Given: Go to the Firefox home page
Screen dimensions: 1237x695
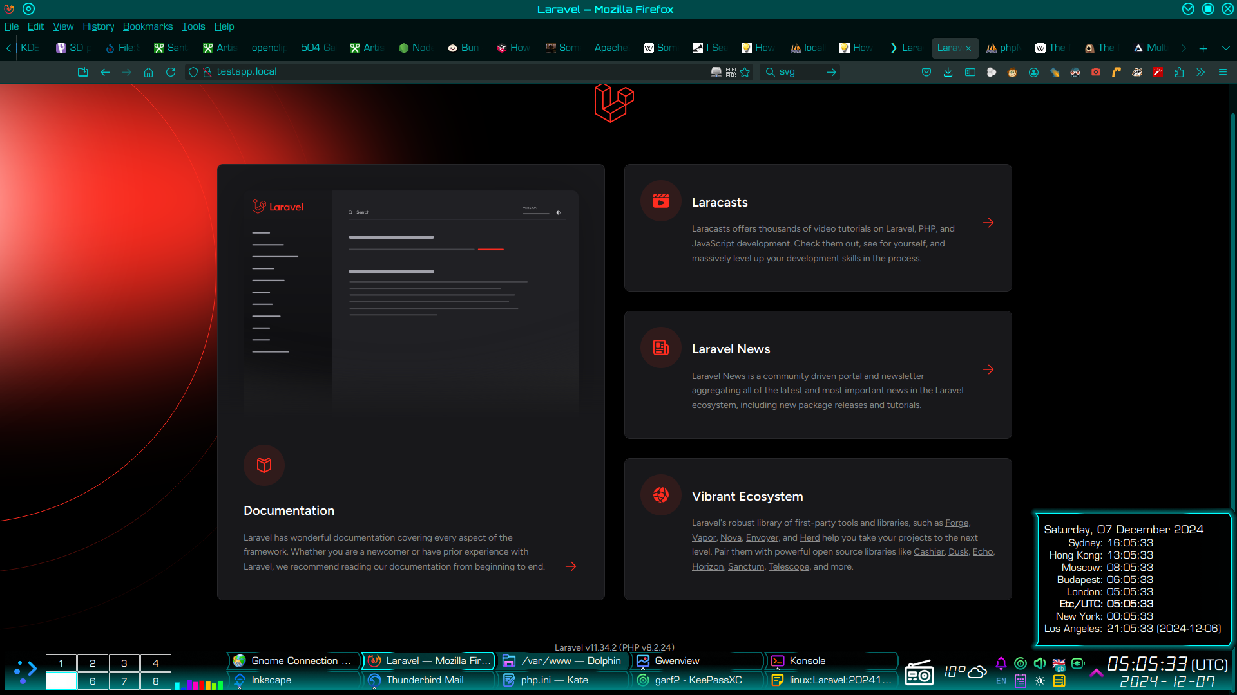Looking at the screenshot, I should point(148,72).
